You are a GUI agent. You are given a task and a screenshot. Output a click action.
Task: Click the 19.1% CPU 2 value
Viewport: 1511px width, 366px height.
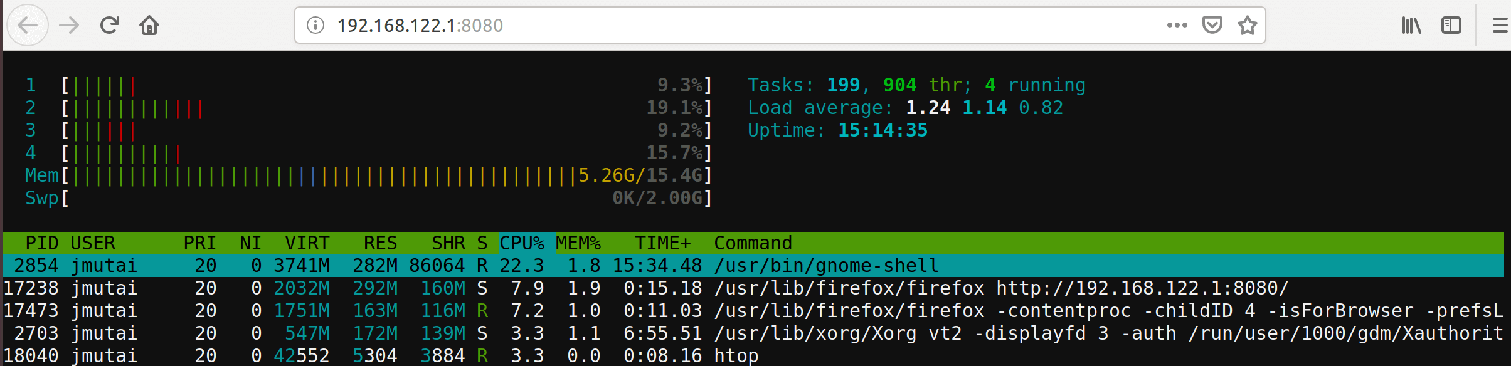pyautogui.click(x=674, y=108)
